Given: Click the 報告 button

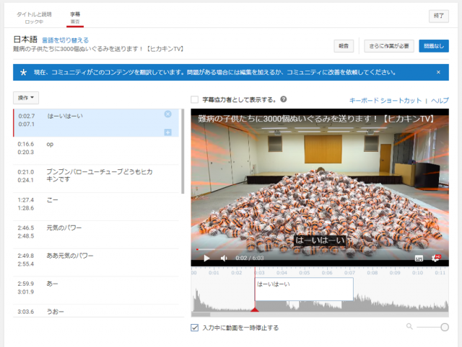Looking at the screenshot, I should 344,46.
